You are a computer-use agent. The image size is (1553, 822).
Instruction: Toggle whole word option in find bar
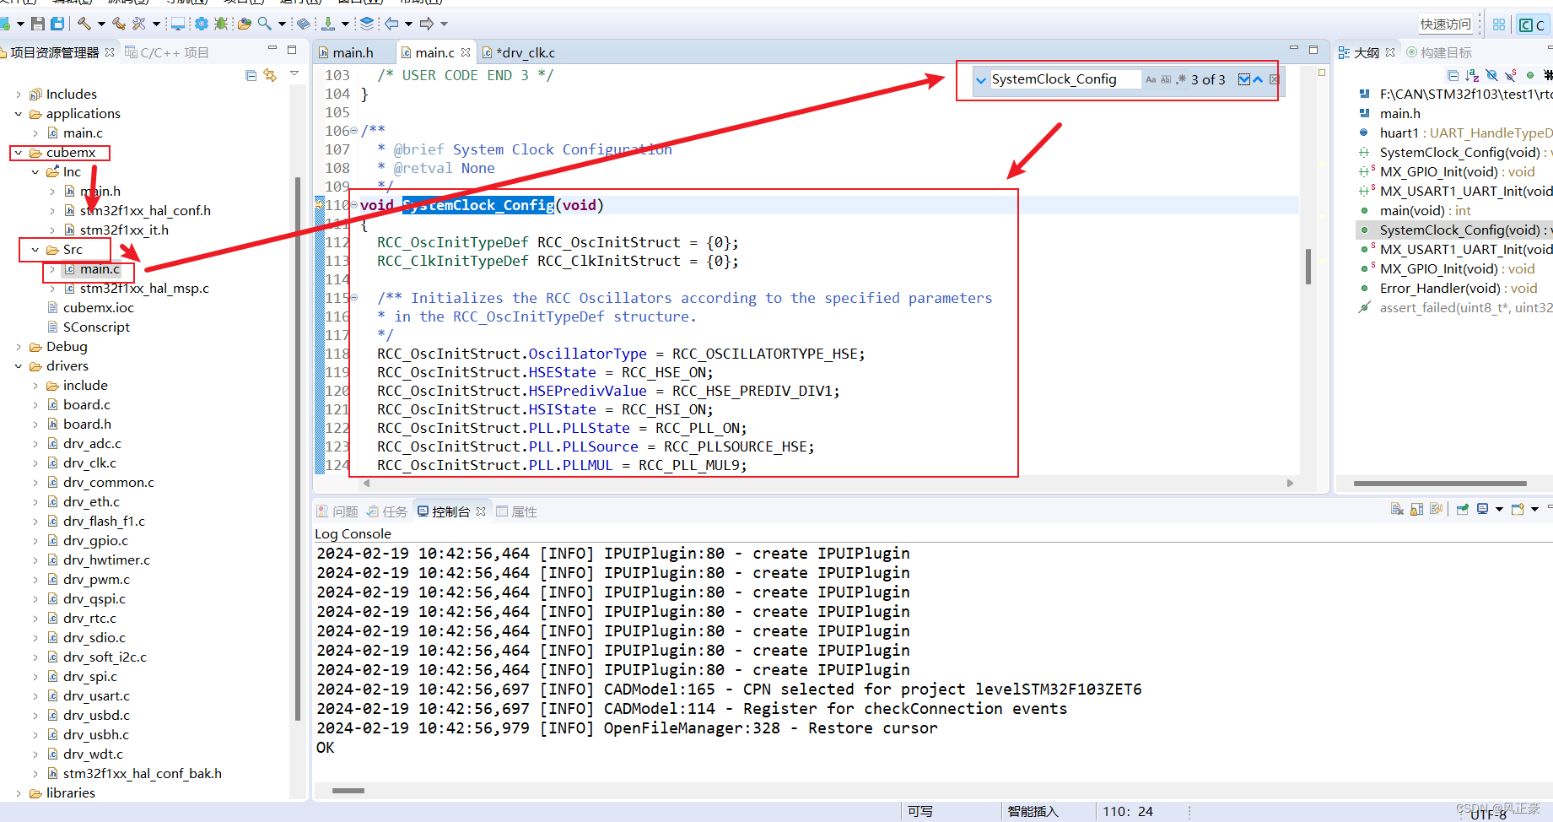(x=1166, y=79)
